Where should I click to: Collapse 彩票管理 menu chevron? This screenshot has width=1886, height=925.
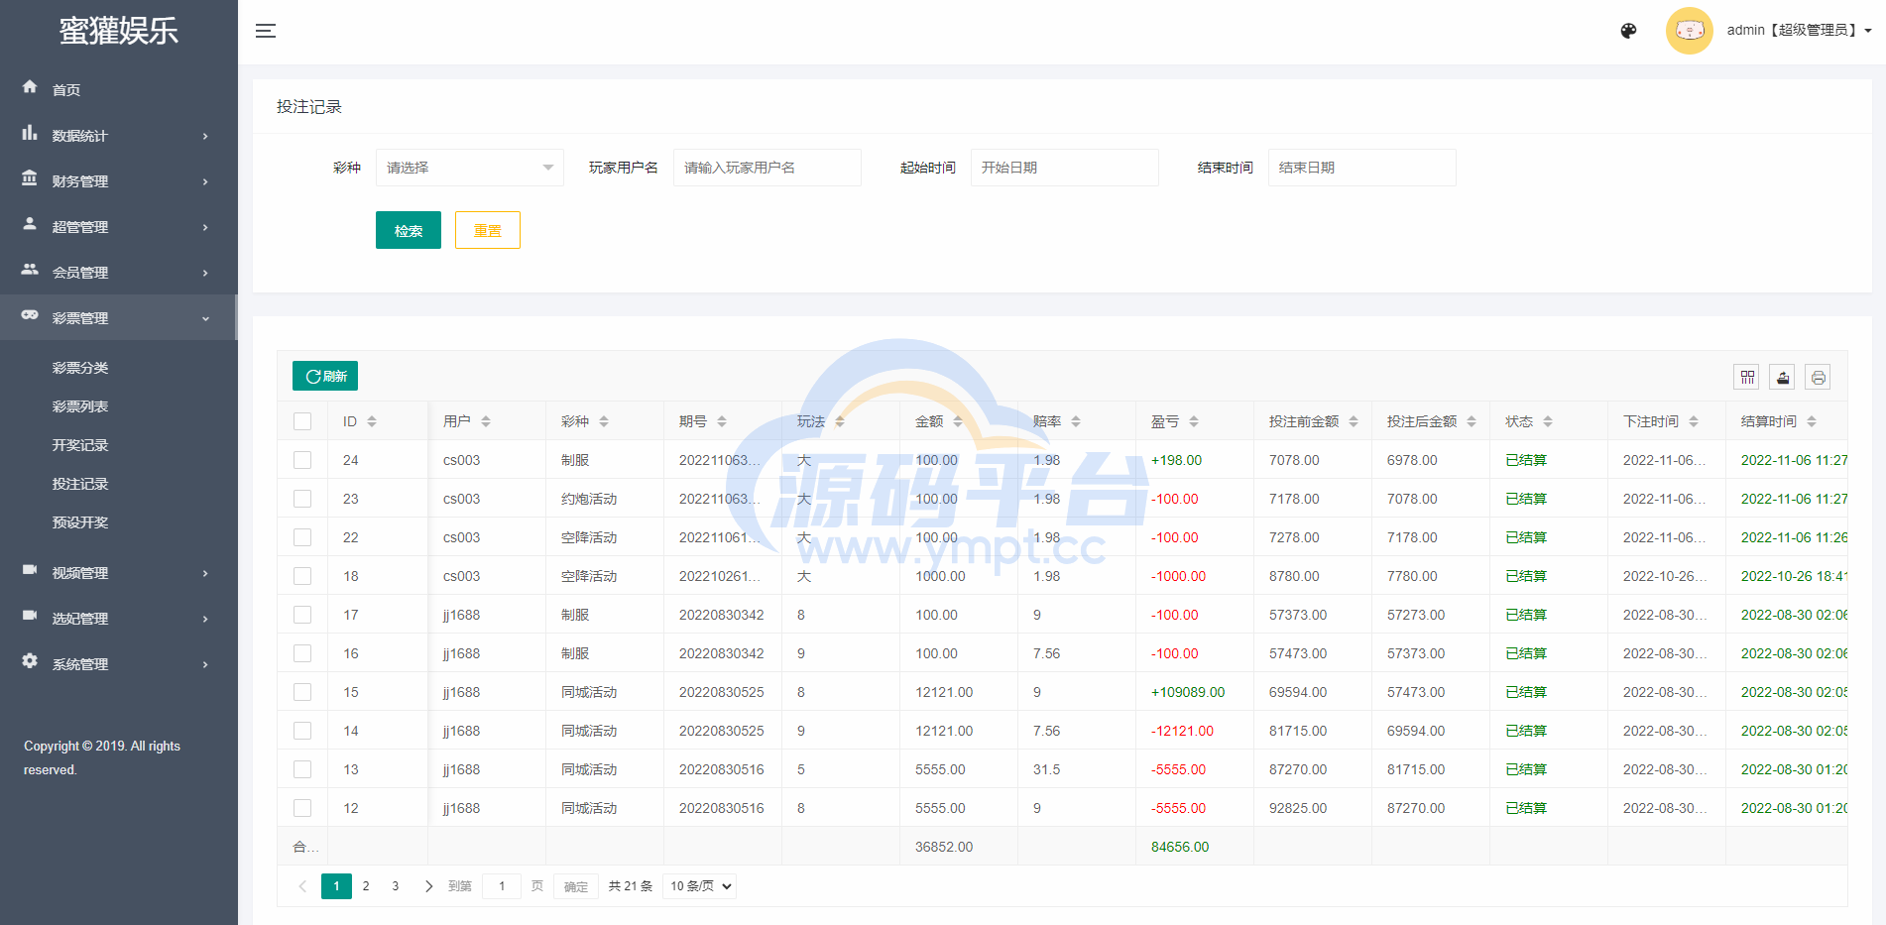(205, 318)
